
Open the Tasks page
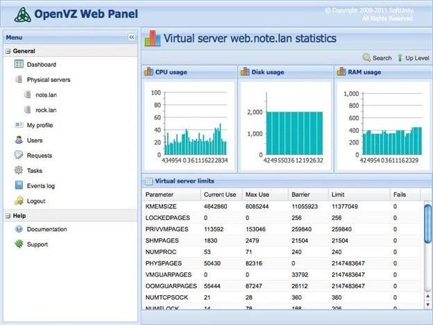[35, 171]
